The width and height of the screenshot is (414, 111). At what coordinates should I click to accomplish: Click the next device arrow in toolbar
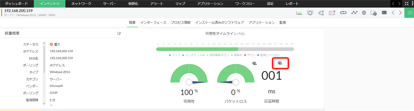click(400, 13)
